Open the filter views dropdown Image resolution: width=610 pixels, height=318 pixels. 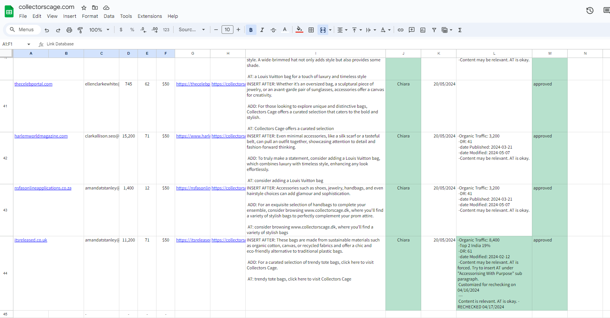click(447, 30)
